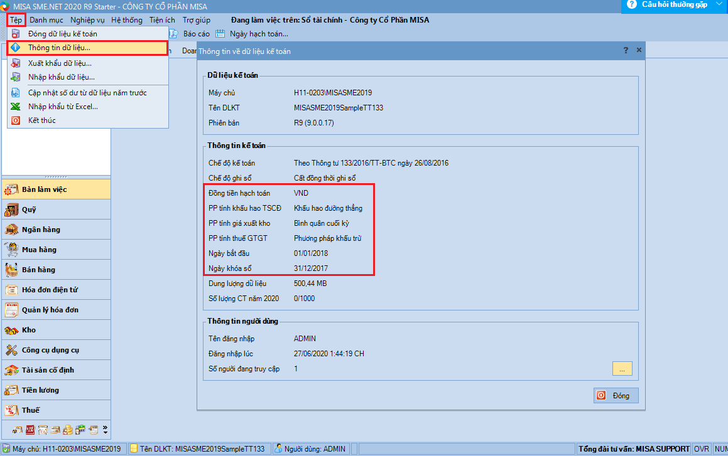Open Báo cáo from the toolbar
Image resolution: width=728 pixels, height=456 pixels.
tap(197, 34)
